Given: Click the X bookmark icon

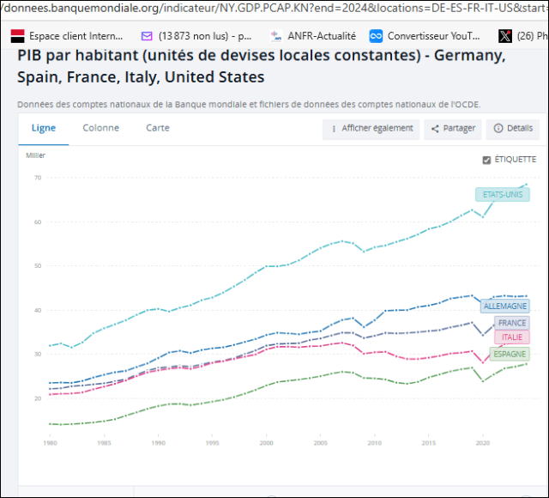Looking at the screenshot, I should point(505,36).
